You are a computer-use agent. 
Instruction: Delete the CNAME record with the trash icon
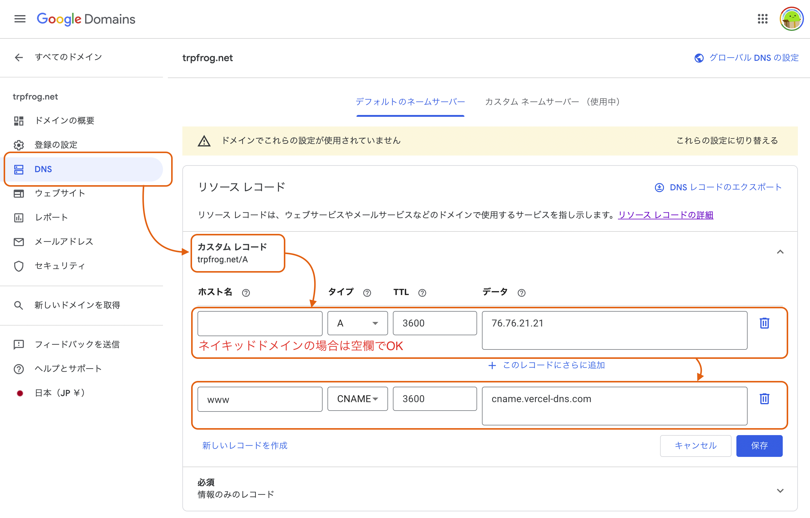point(764,398)
